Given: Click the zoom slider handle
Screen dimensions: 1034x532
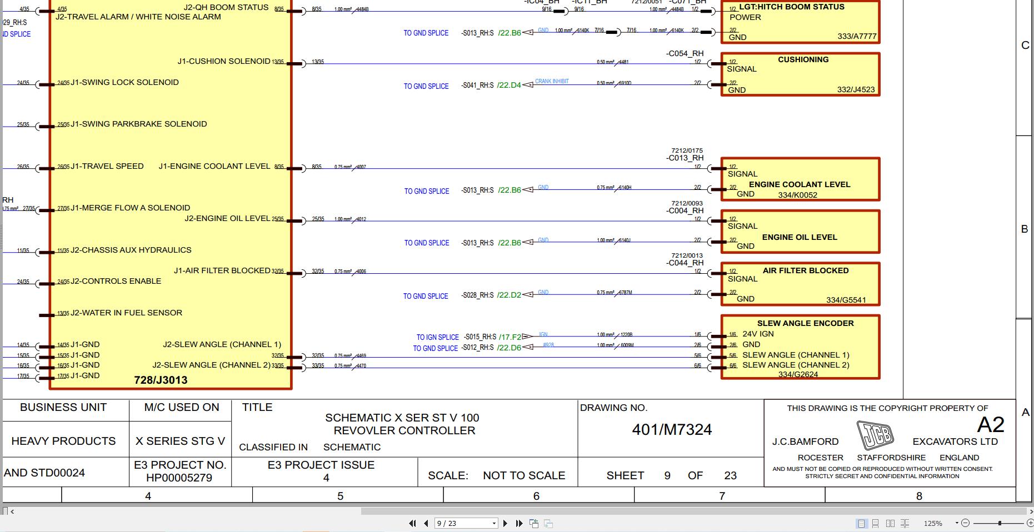Looking at the screenshot, I should [1000, 523].
